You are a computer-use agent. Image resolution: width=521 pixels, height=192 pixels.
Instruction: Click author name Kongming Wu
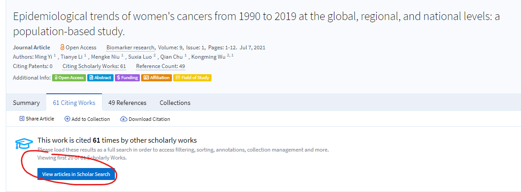[208, 57]
